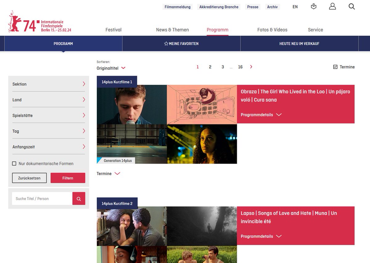Click the Obraza program title
This screenshot has height=263, width=370.
coord(295,96)
